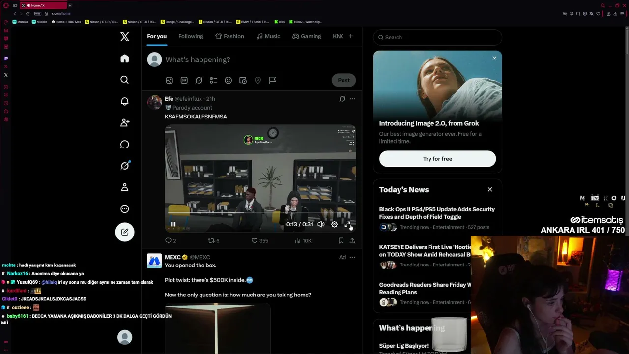Add media image to the post
Image resolution: width=629 pixels, height=354 pixels.
point(169,80)
